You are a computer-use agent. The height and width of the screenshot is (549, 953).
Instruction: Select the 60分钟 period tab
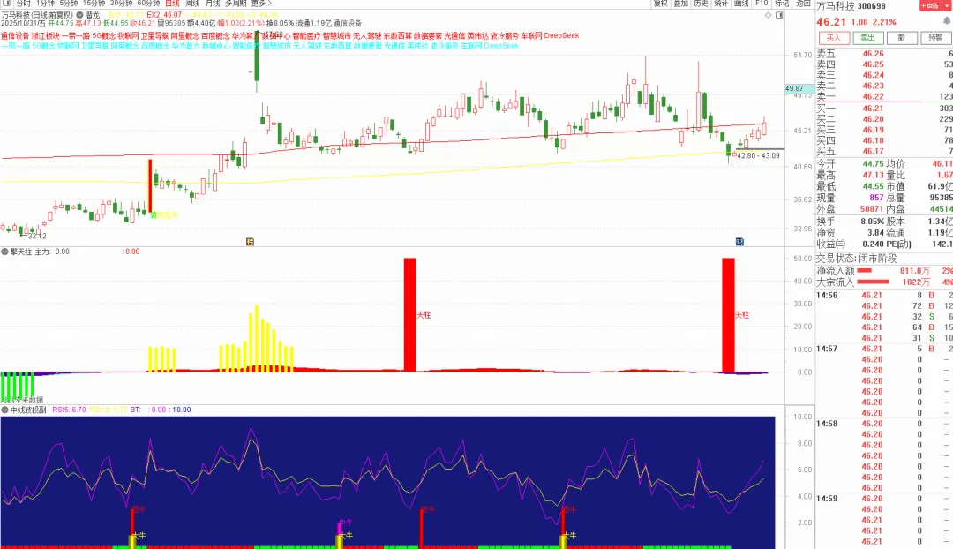[x=148, y=3]
